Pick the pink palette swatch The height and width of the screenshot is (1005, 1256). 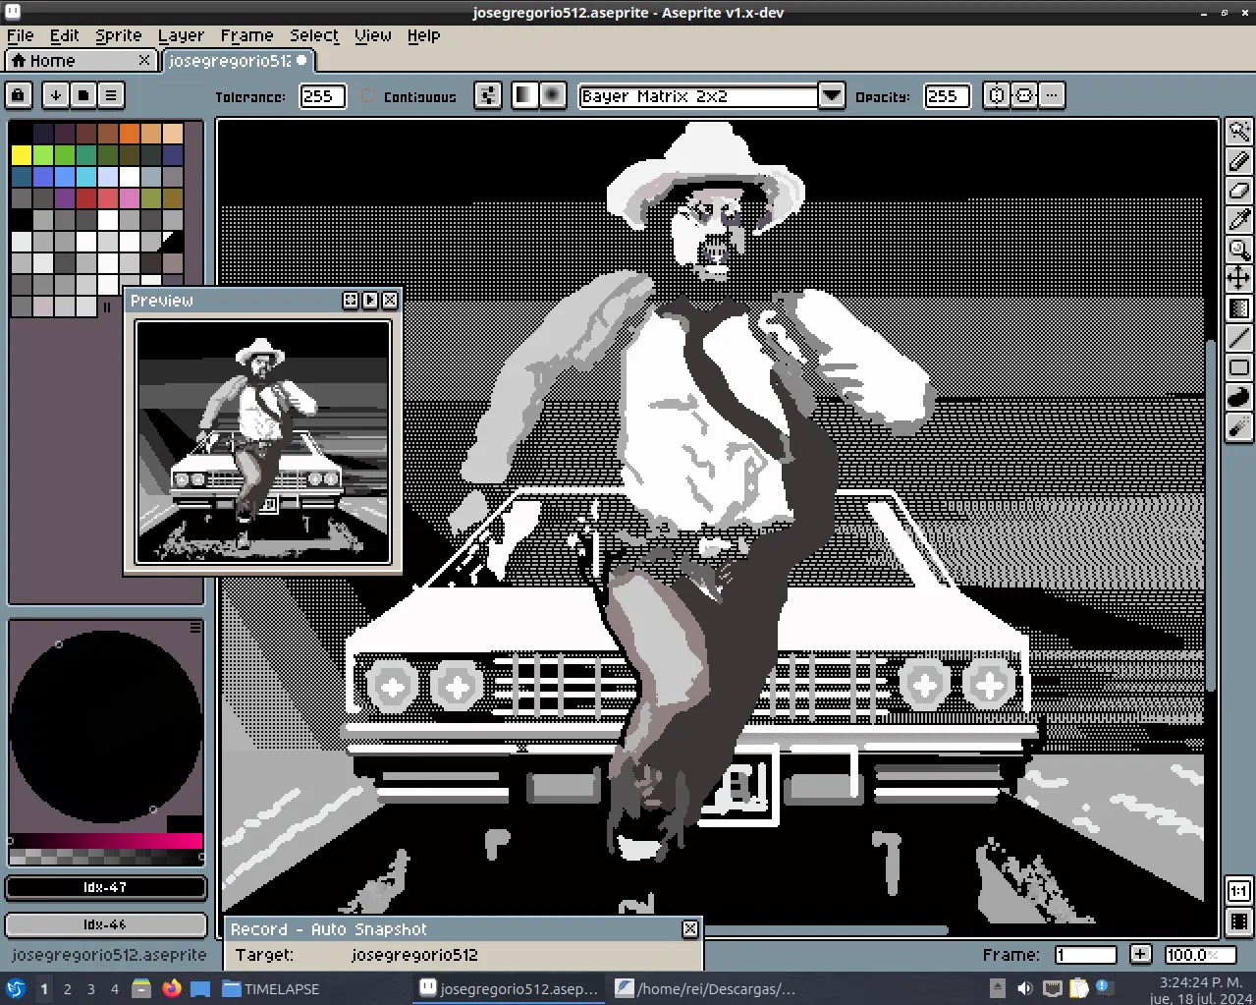[130, 198]
